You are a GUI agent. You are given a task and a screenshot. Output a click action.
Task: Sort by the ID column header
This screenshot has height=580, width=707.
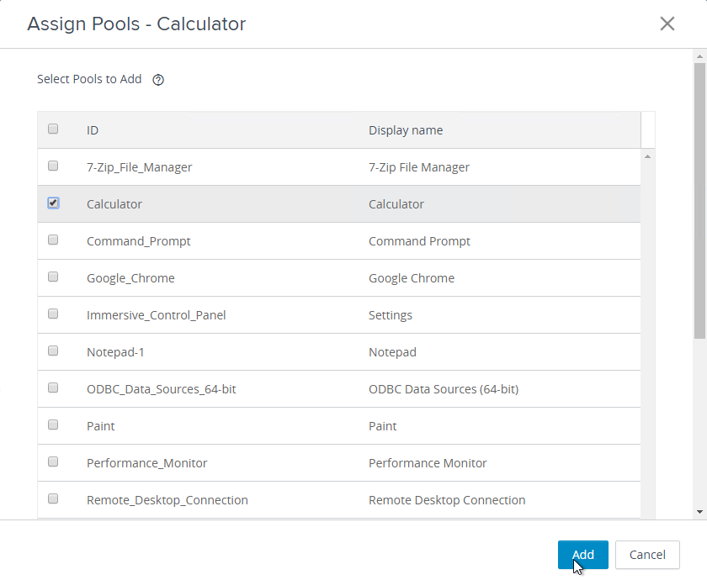click(93, 130)
